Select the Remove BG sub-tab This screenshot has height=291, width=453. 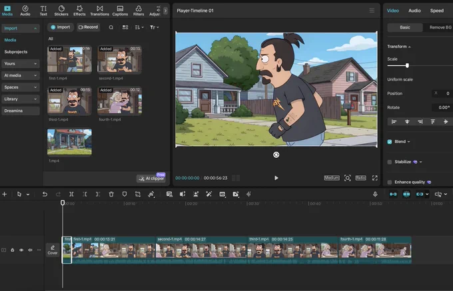pos(440,27)
